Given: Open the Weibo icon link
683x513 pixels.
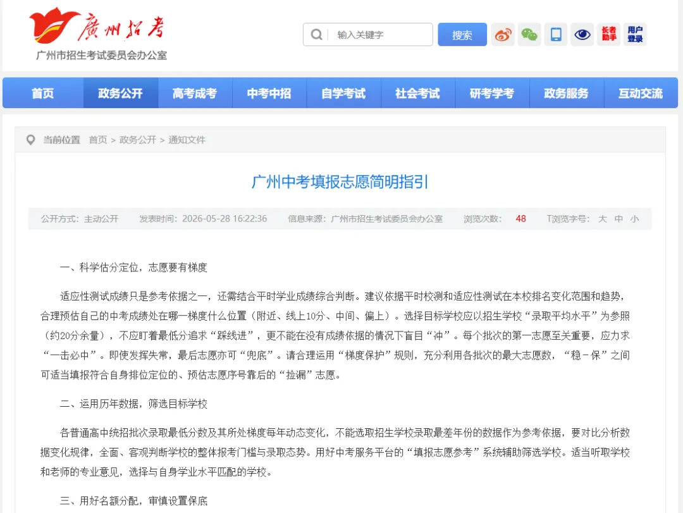Looking at the screenshot, I should 503,34.
